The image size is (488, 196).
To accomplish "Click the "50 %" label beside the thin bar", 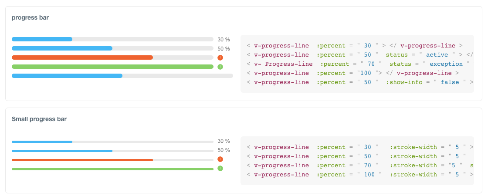I will point(224,150).
